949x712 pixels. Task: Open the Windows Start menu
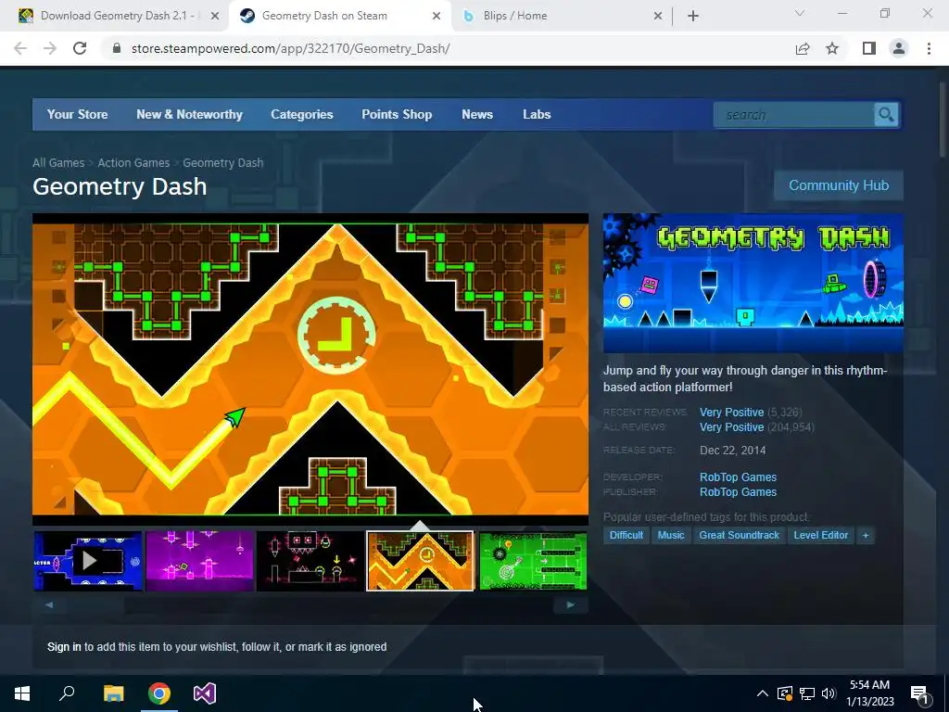pos(22,693)
